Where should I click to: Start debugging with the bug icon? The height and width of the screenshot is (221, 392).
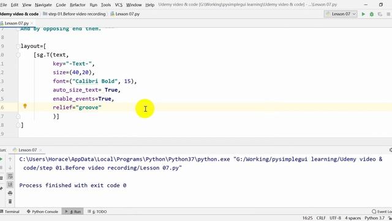[372, 14]
